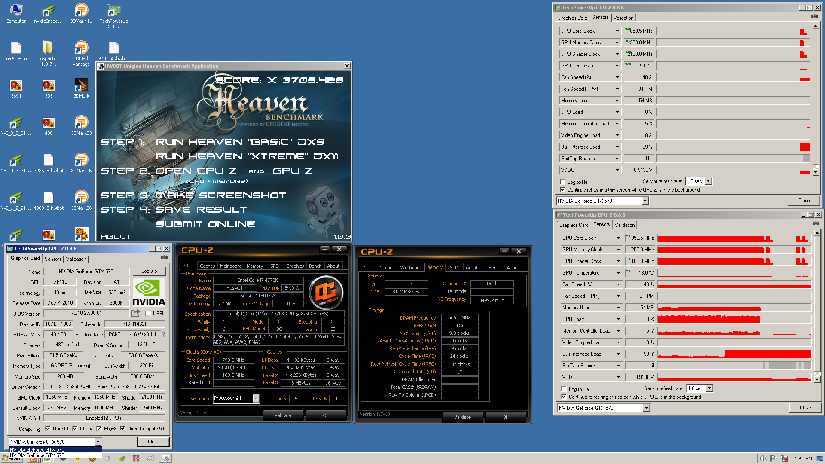
Task: Click volume speaker icon in system tray
Action: 763,458
